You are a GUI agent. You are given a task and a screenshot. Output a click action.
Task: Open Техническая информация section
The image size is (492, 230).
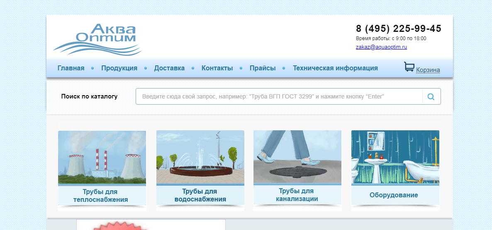(335, 68)
